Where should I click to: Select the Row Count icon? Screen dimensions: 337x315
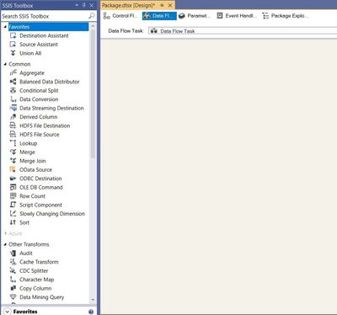[13, 196]
